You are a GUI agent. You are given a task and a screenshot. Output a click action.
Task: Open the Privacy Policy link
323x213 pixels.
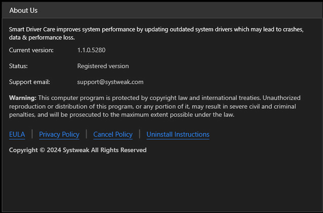[59, 134]
